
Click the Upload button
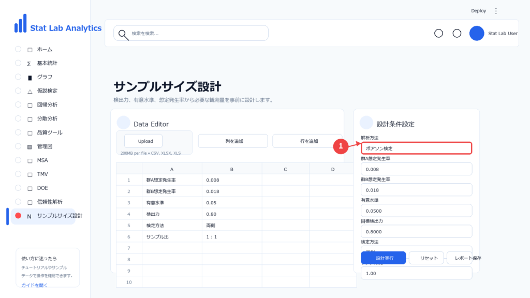tap(143, 141)
